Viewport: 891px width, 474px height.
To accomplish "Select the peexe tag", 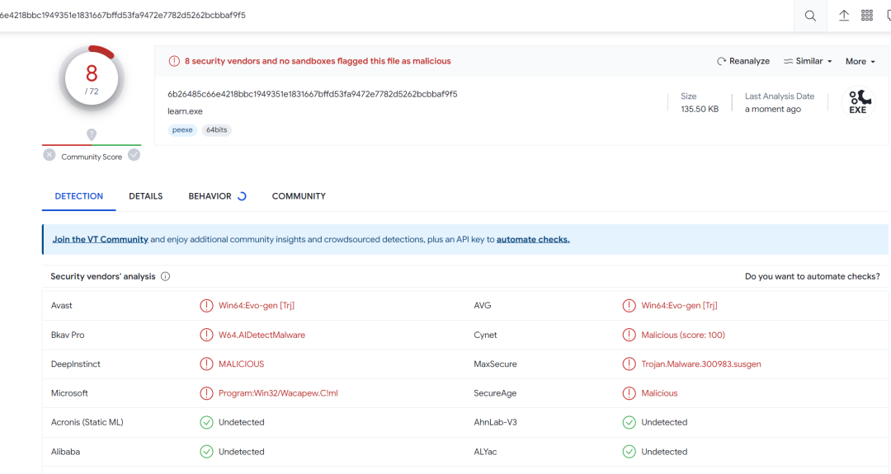I will (182, 130).
